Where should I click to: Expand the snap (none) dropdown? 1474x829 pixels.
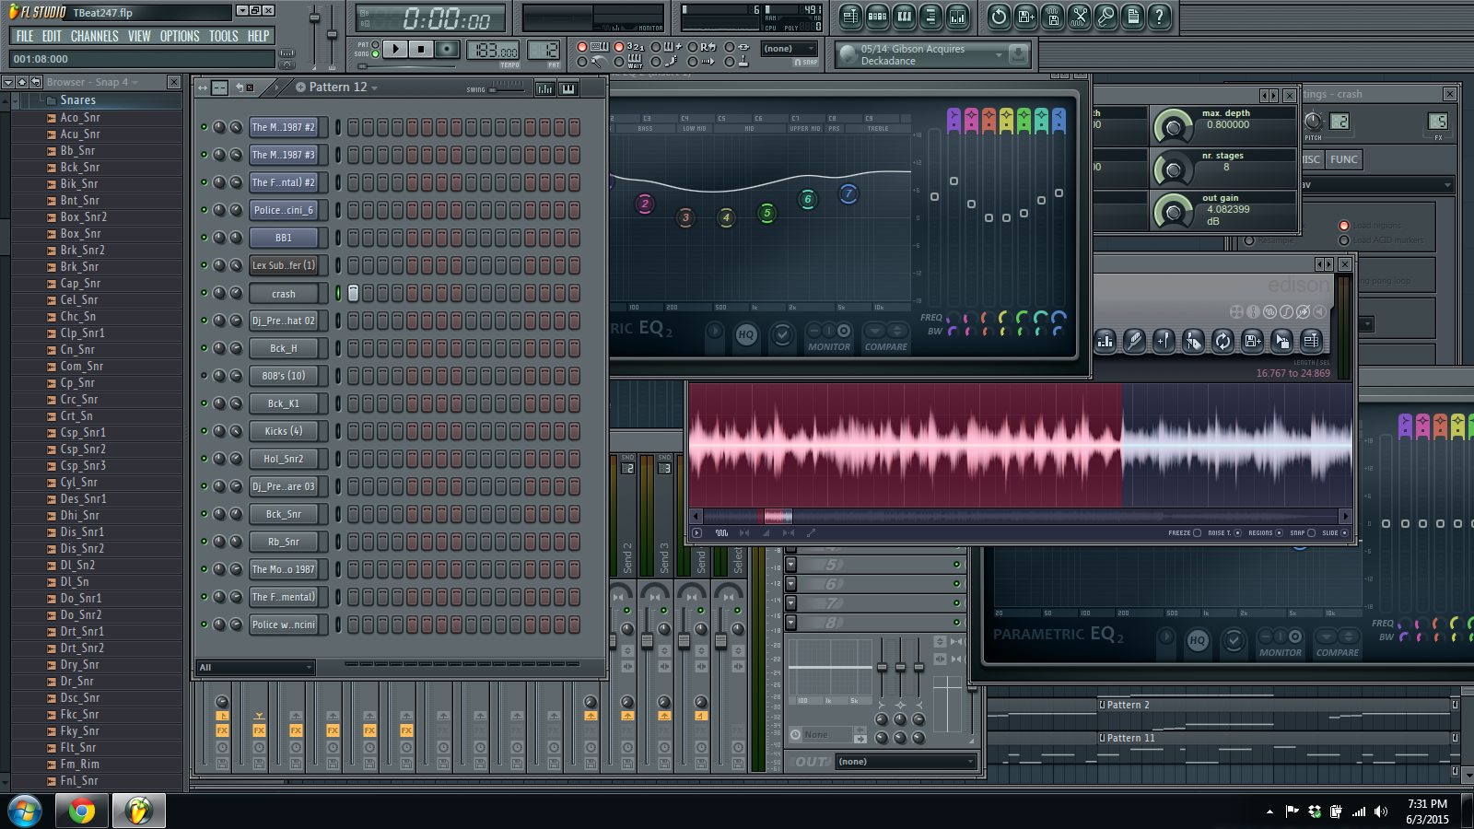point(790,49)
